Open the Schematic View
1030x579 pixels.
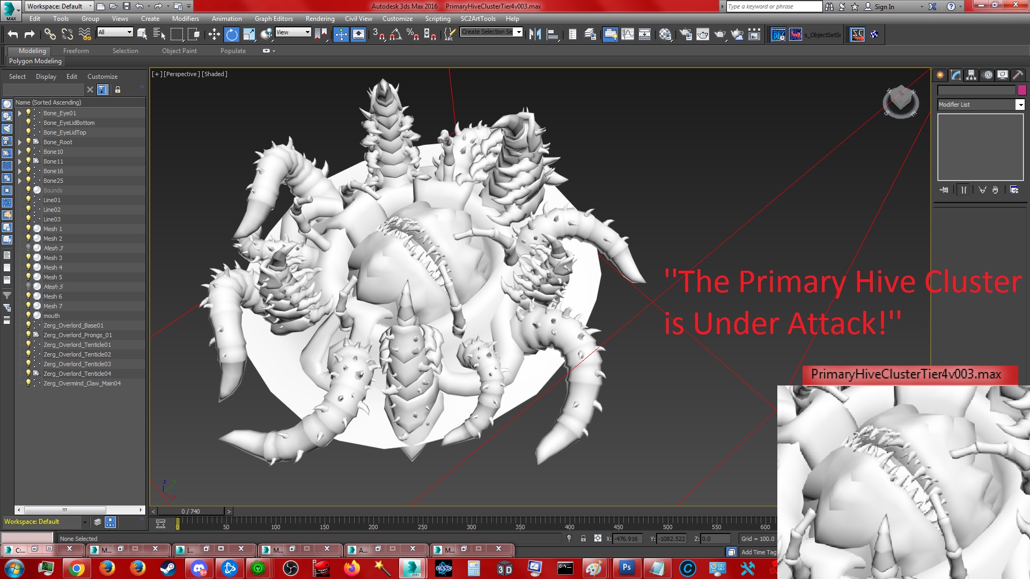click(x=645, y=34)
